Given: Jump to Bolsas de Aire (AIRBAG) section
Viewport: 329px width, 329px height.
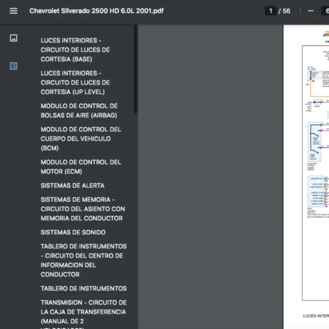Looking at the screenshot, I should click(79, 111).
